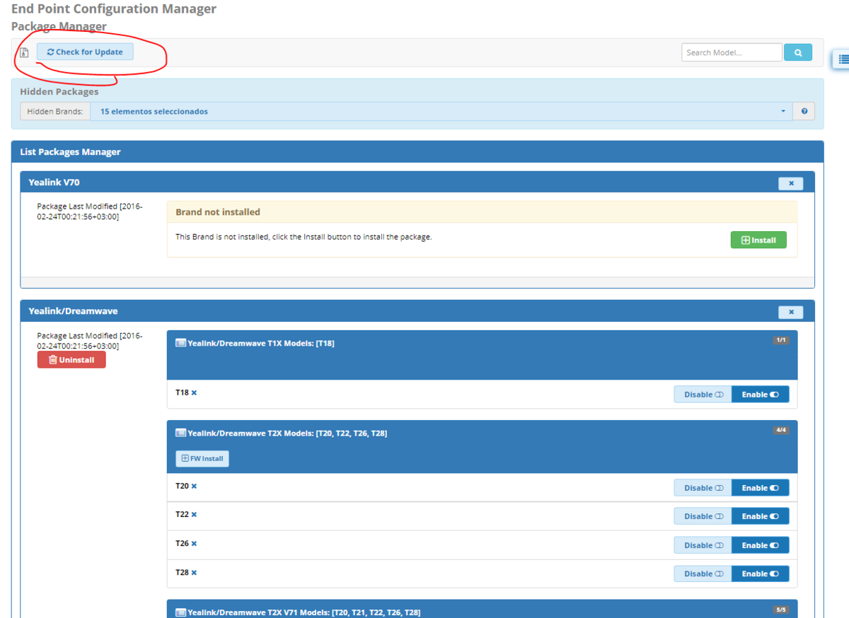Collapse Yealink/Dreamwave T2X Models header
This screenshot has height=618, width=849.
pyautogui.click(x=482, y=447)
